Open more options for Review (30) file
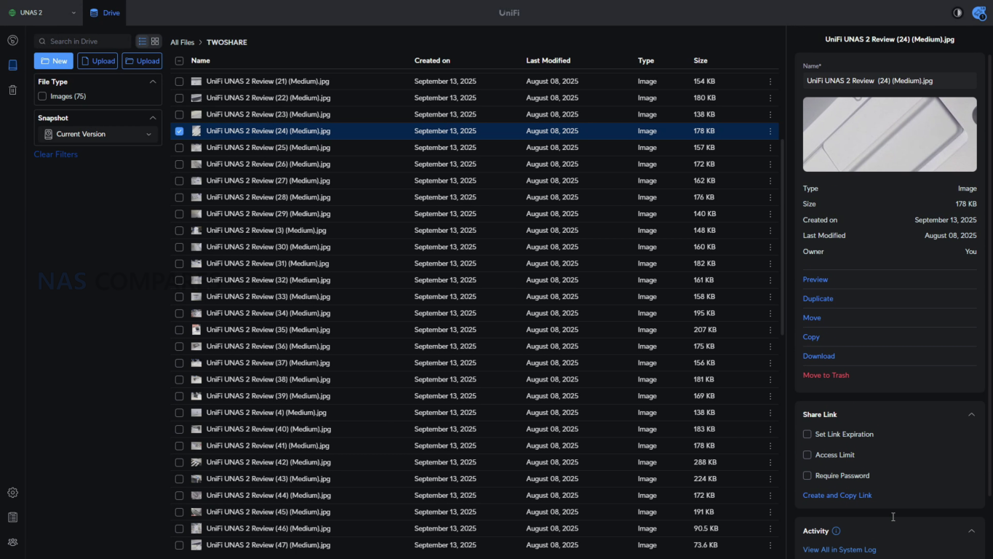 click(770, 247)
